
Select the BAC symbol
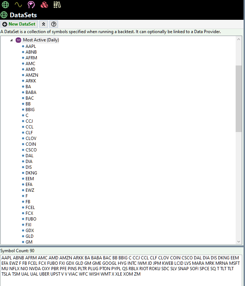[x=30, y=98]
